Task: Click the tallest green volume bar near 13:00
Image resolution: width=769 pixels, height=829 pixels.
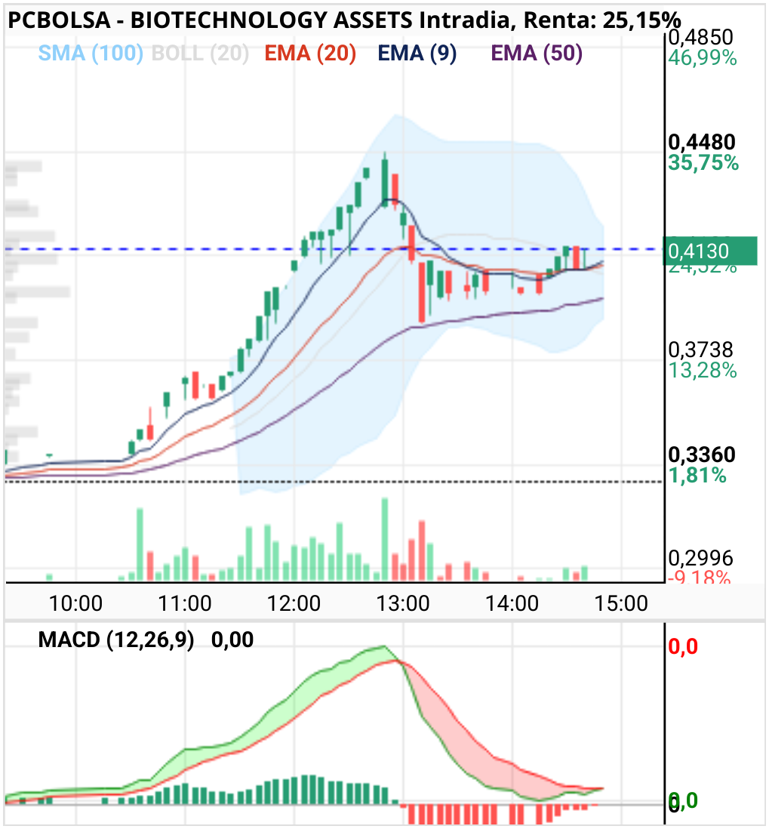Action: [385, 539]
